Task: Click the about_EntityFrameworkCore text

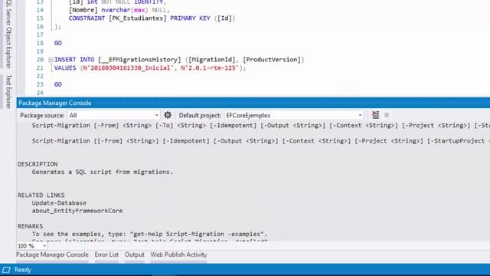Action: coord(77,211)
